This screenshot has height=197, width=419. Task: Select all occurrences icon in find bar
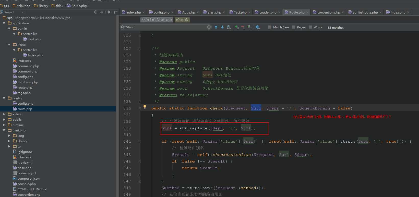pyautogui.click(x=250, y=27)
